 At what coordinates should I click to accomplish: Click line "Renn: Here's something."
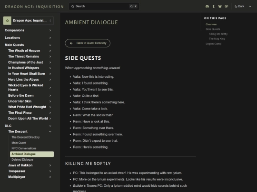point(90,147)
